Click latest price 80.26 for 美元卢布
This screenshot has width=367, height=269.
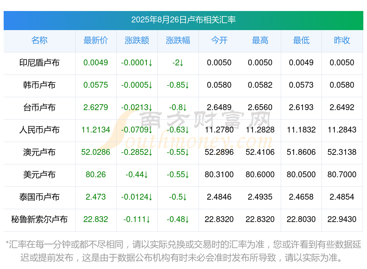[96, 175]
